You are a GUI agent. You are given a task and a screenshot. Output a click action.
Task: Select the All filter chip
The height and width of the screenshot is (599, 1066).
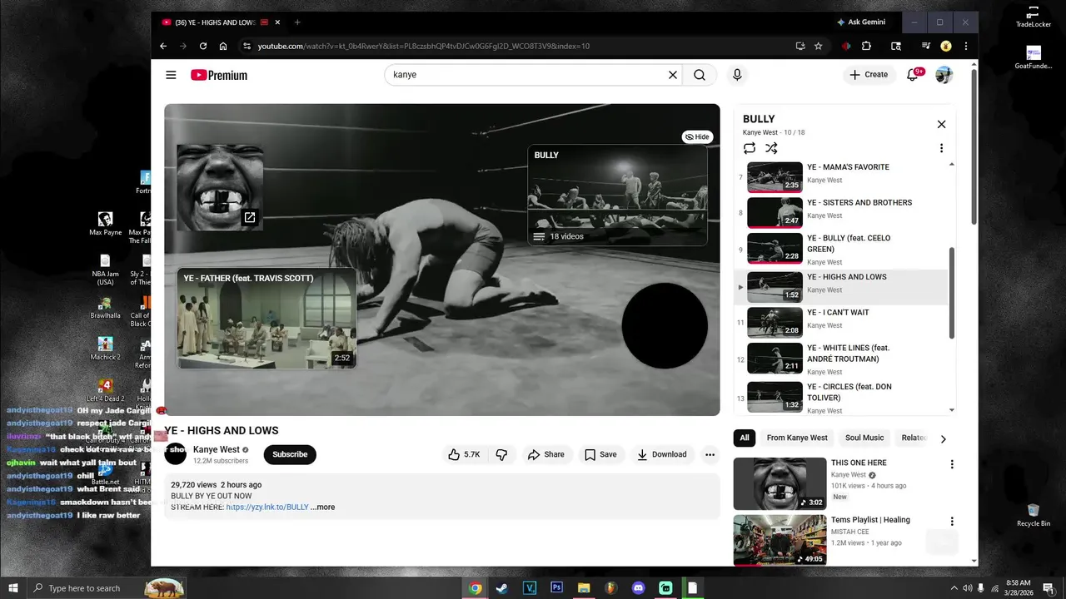pos(745,438)
